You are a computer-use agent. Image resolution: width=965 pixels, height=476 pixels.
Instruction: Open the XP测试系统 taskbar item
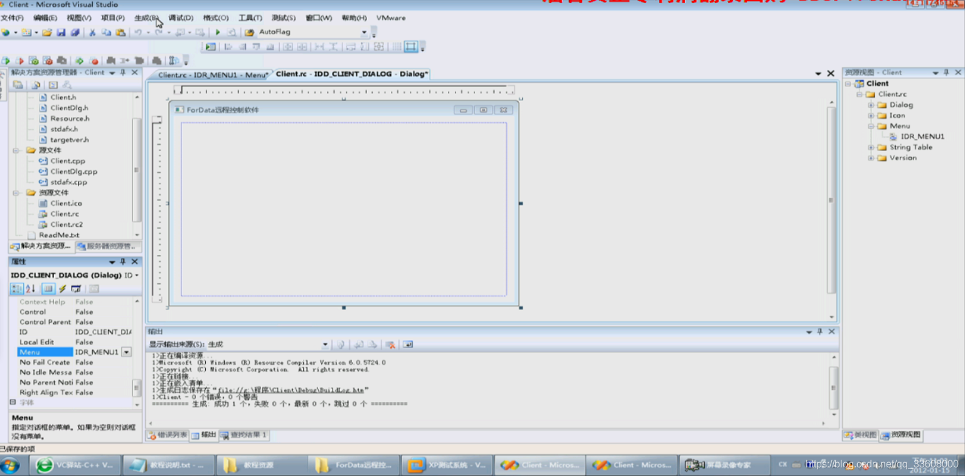[447, 465]
